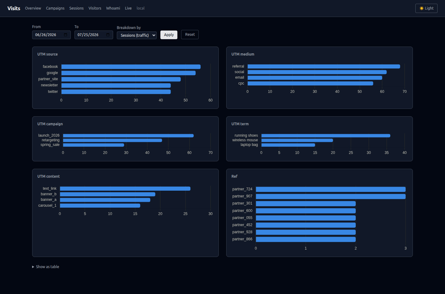Select the running shoes term bar

coord(326,136)
